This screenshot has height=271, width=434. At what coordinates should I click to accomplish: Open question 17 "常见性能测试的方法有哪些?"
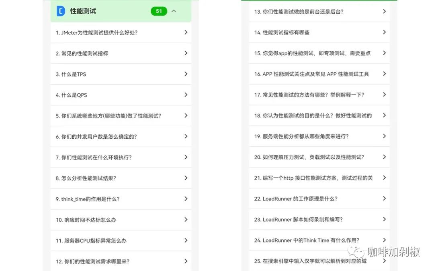(319, 95)
